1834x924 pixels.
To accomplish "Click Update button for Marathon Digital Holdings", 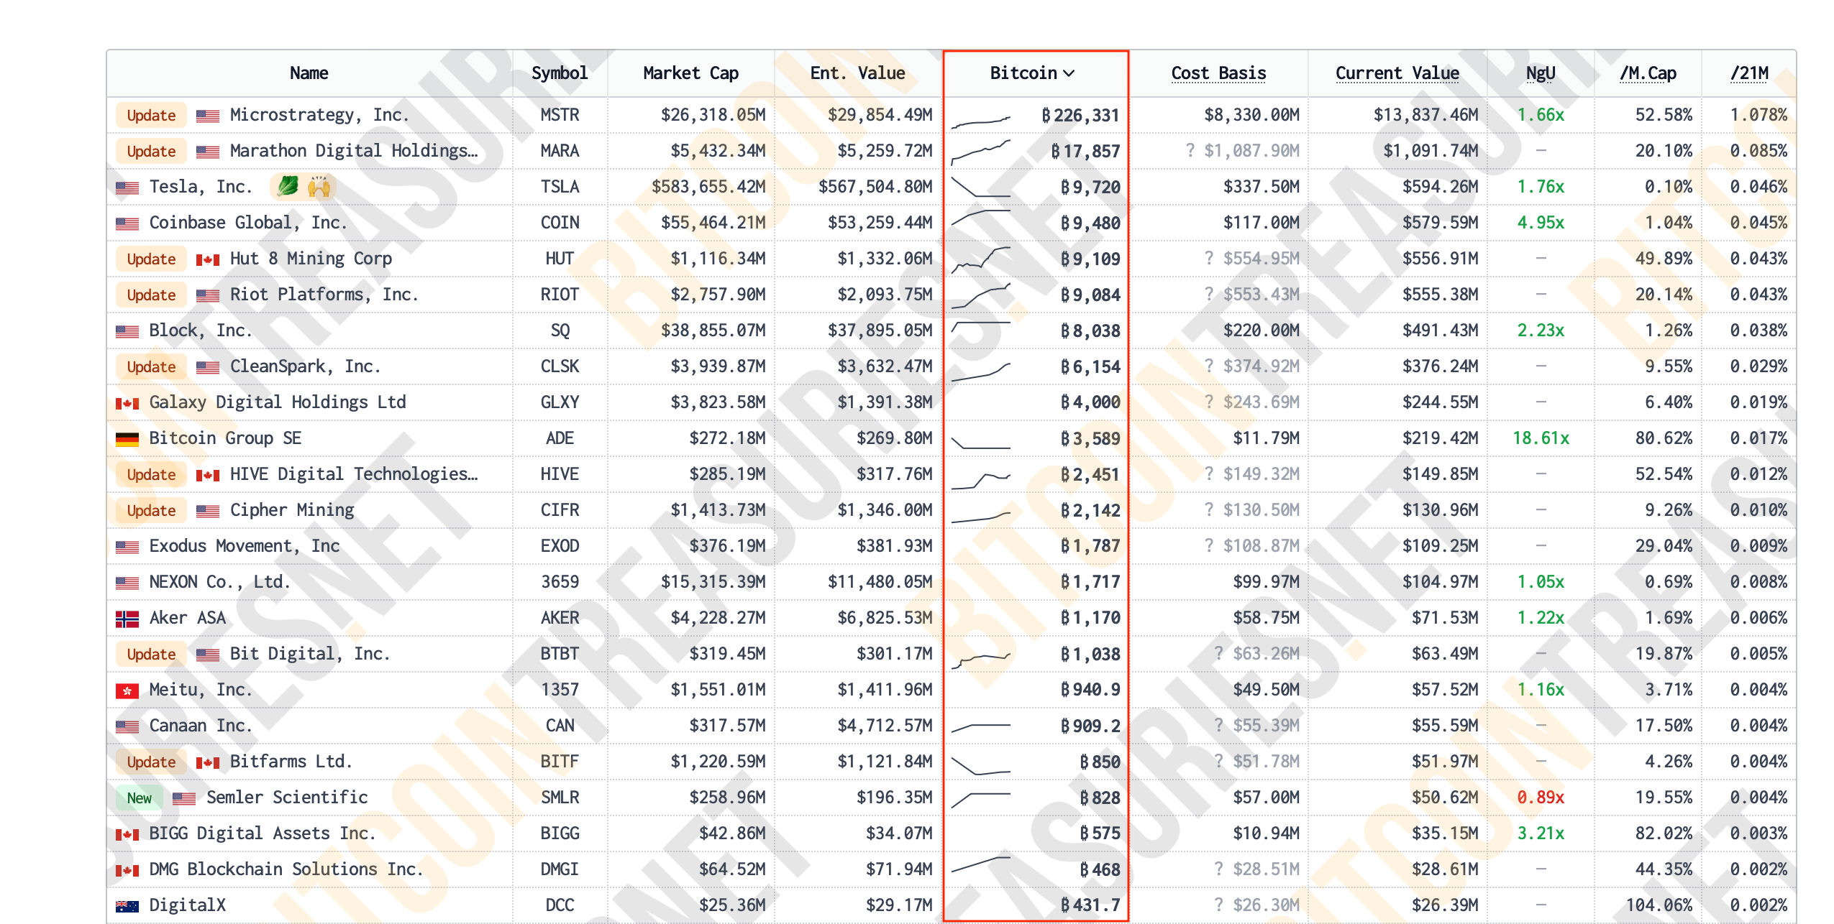I will tap(151, 151).
